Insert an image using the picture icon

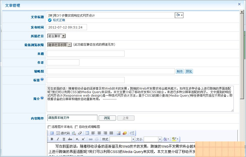[118, 133]
